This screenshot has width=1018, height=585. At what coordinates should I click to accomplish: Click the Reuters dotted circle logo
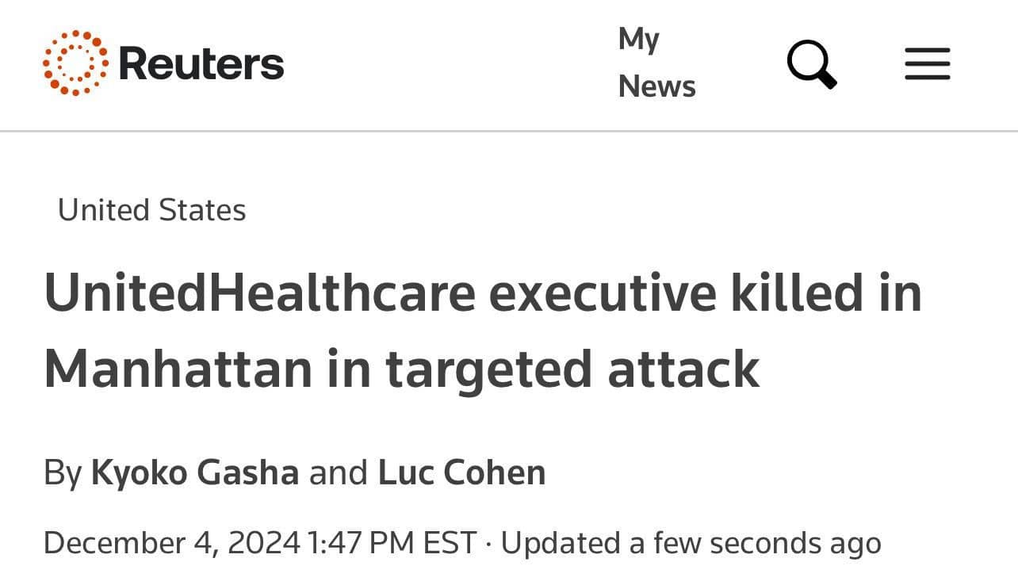pos(76,63)
